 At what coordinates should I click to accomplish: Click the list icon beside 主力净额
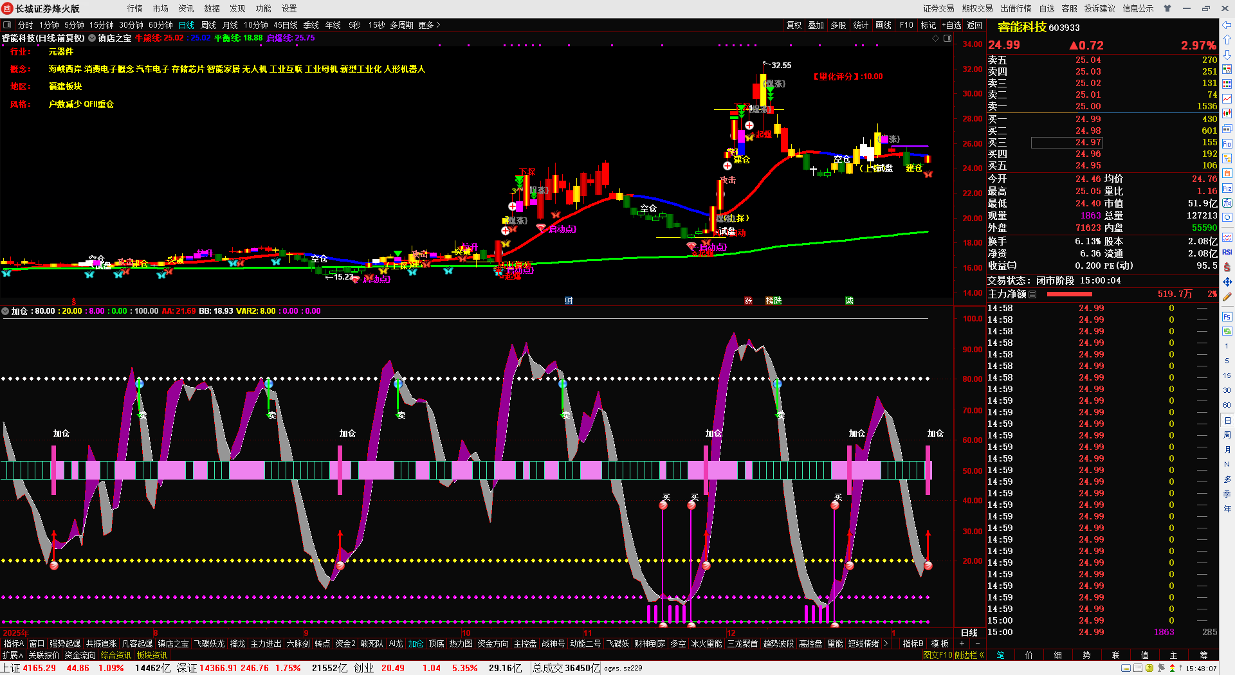(x=1032, y=294)
